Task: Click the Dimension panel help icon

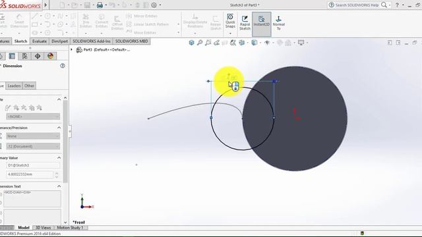Action: [x=63, y=66]
